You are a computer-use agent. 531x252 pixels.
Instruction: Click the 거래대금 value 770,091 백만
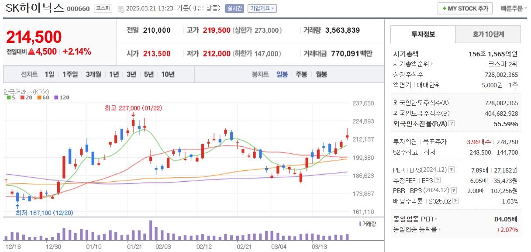click(x=352, y=54)
